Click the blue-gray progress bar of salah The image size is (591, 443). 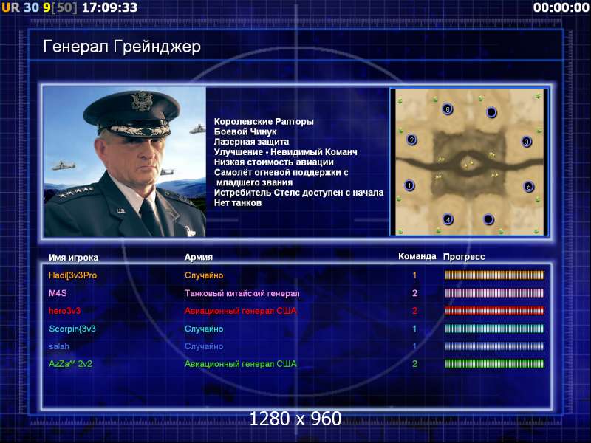tap(494, 346)
